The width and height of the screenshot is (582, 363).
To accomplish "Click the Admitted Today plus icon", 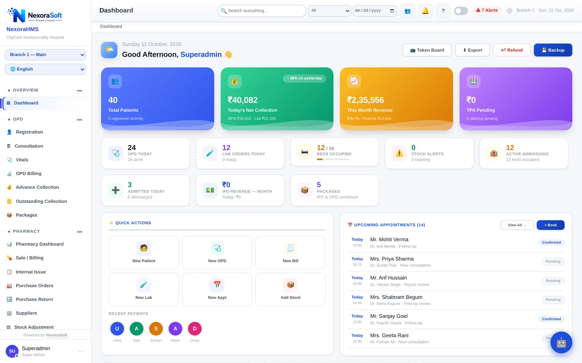I will click(x=116, y=190).
